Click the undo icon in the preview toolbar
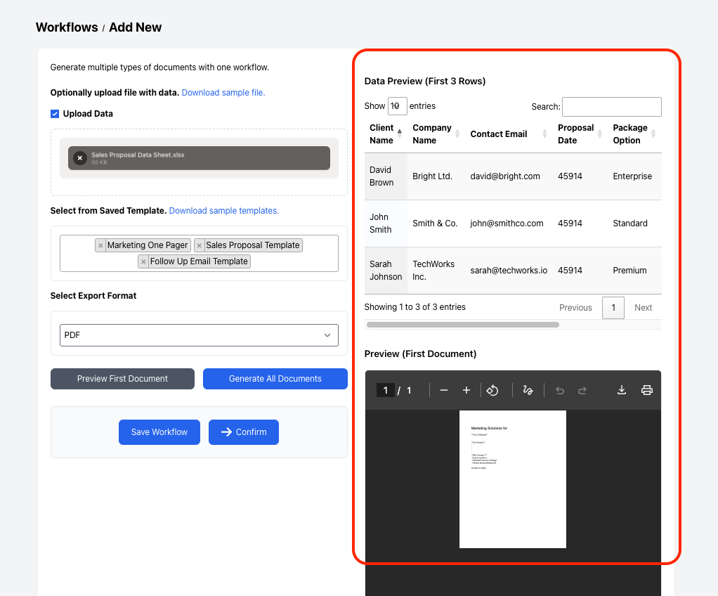The height and width of the screenshot is (596, 718). (x=559, y=390)
